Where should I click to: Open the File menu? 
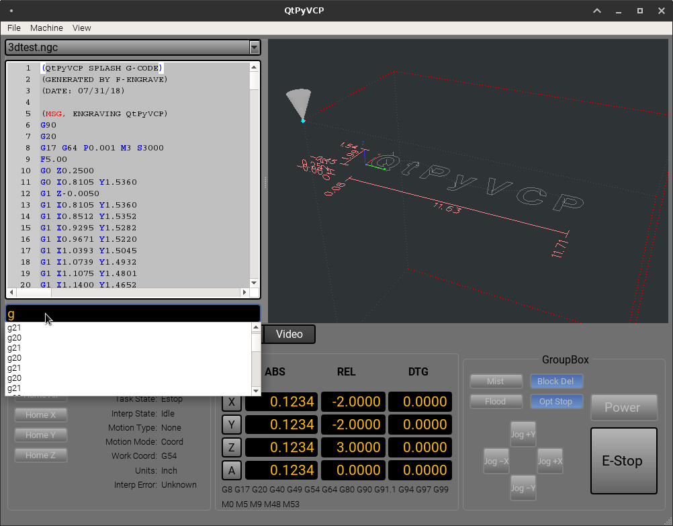[x=13, y=28]
